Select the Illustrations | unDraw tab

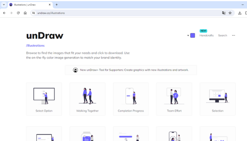pos(30,5)
